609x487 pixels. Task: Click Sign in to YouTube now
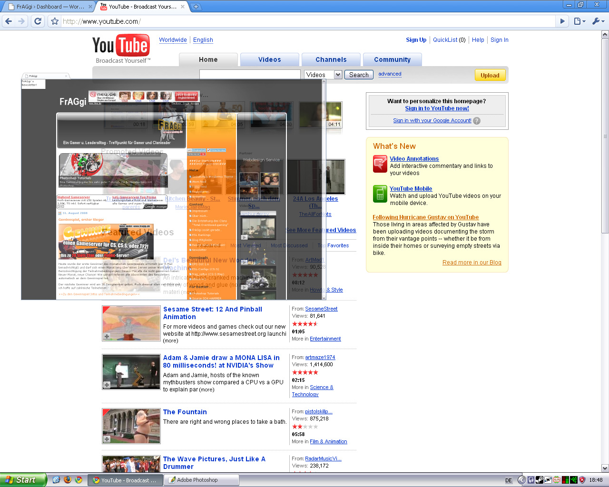pos(437,108)
